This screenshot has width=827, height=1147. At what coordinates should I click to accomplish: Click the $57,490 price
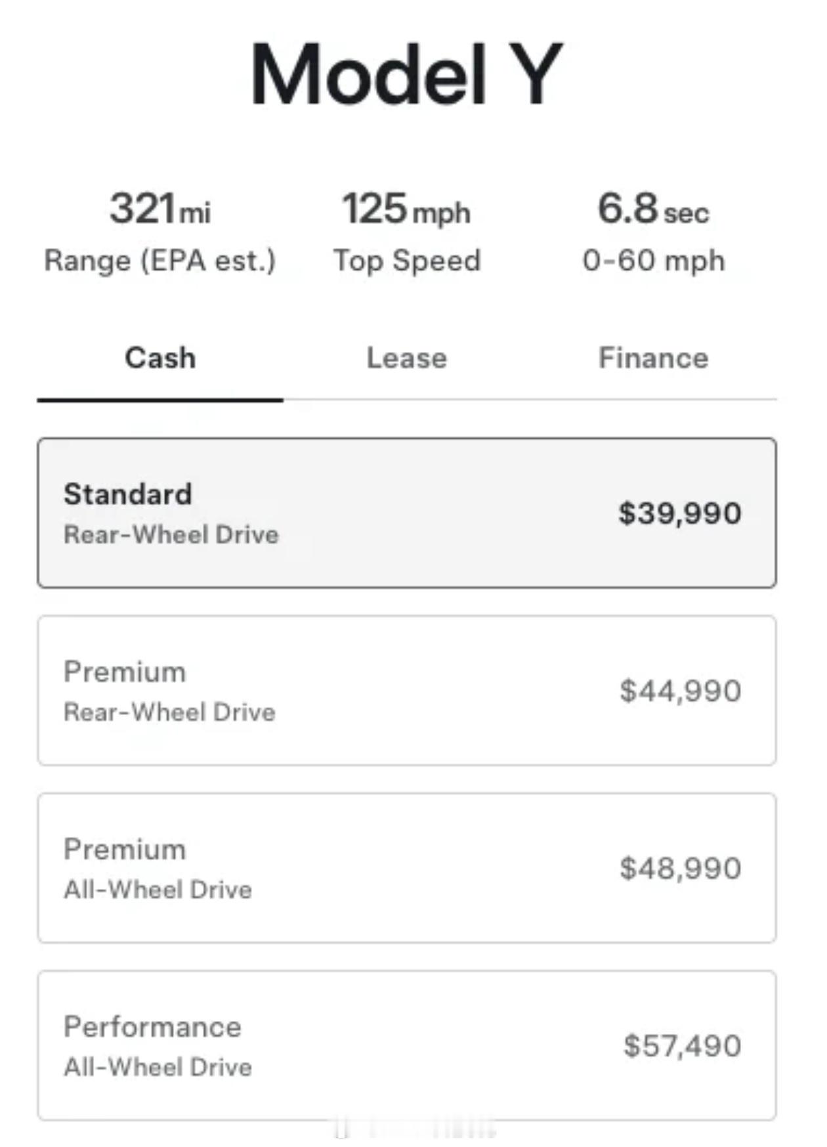pos(682,1045)
